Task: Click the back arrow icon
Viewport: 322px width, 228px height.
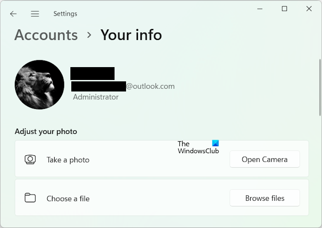Action: (x=13, y=14)
